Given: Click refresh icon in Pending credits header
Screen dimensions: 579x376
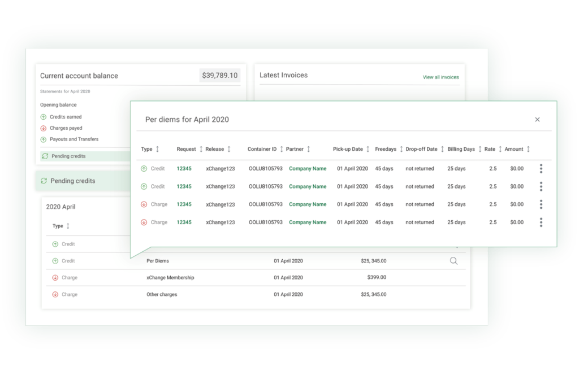Looking at the screenshot, I should [44, 181].
